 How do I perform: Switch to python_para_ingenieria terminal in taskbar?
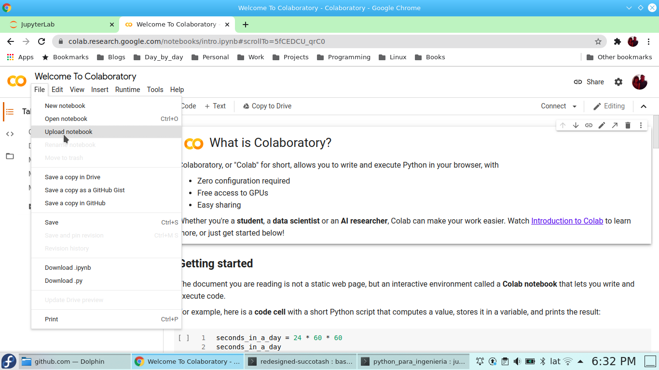tap(414, 361)
